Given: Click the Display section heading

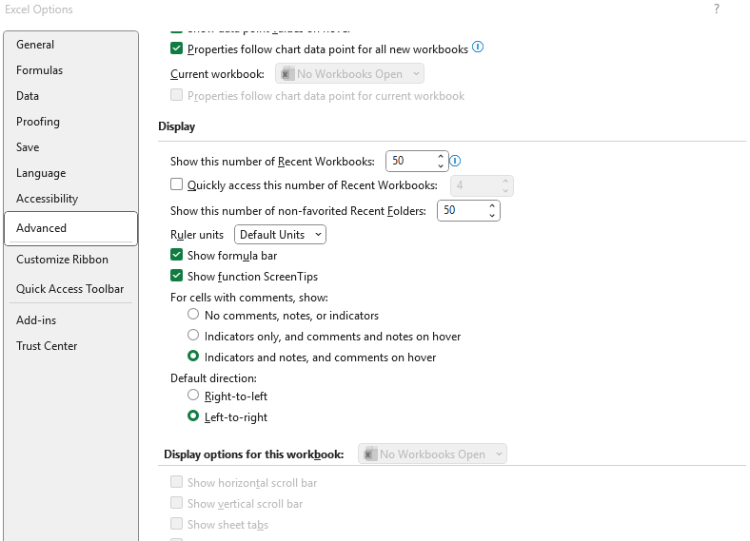Looking at the screenshot, I should (176, 126).
